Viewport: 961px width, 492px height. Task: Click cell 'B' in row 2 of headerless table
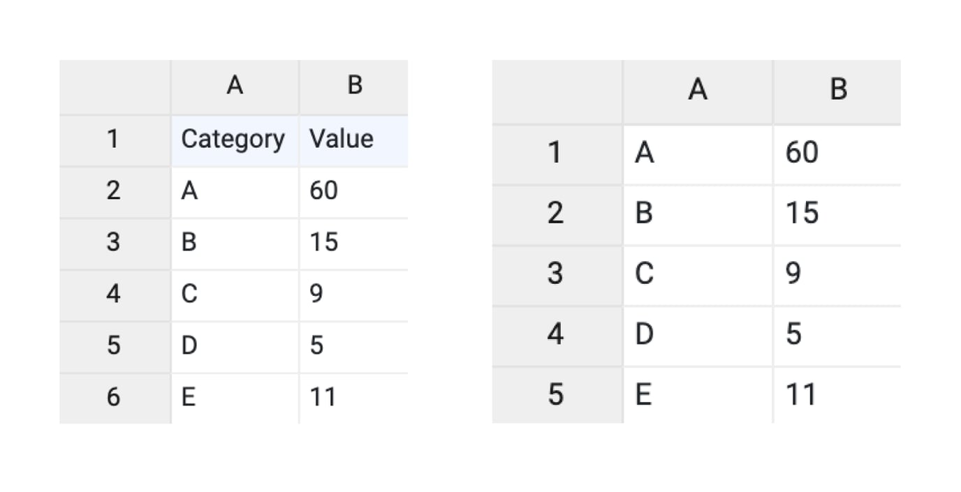coord(697,213)
